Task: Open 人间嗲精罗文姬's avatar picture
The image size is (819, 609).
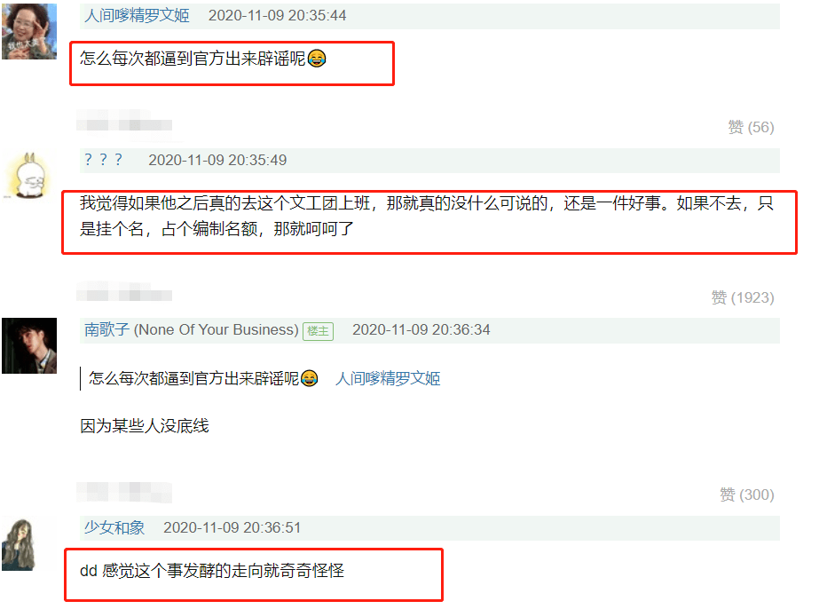Action: pos(29,31)
